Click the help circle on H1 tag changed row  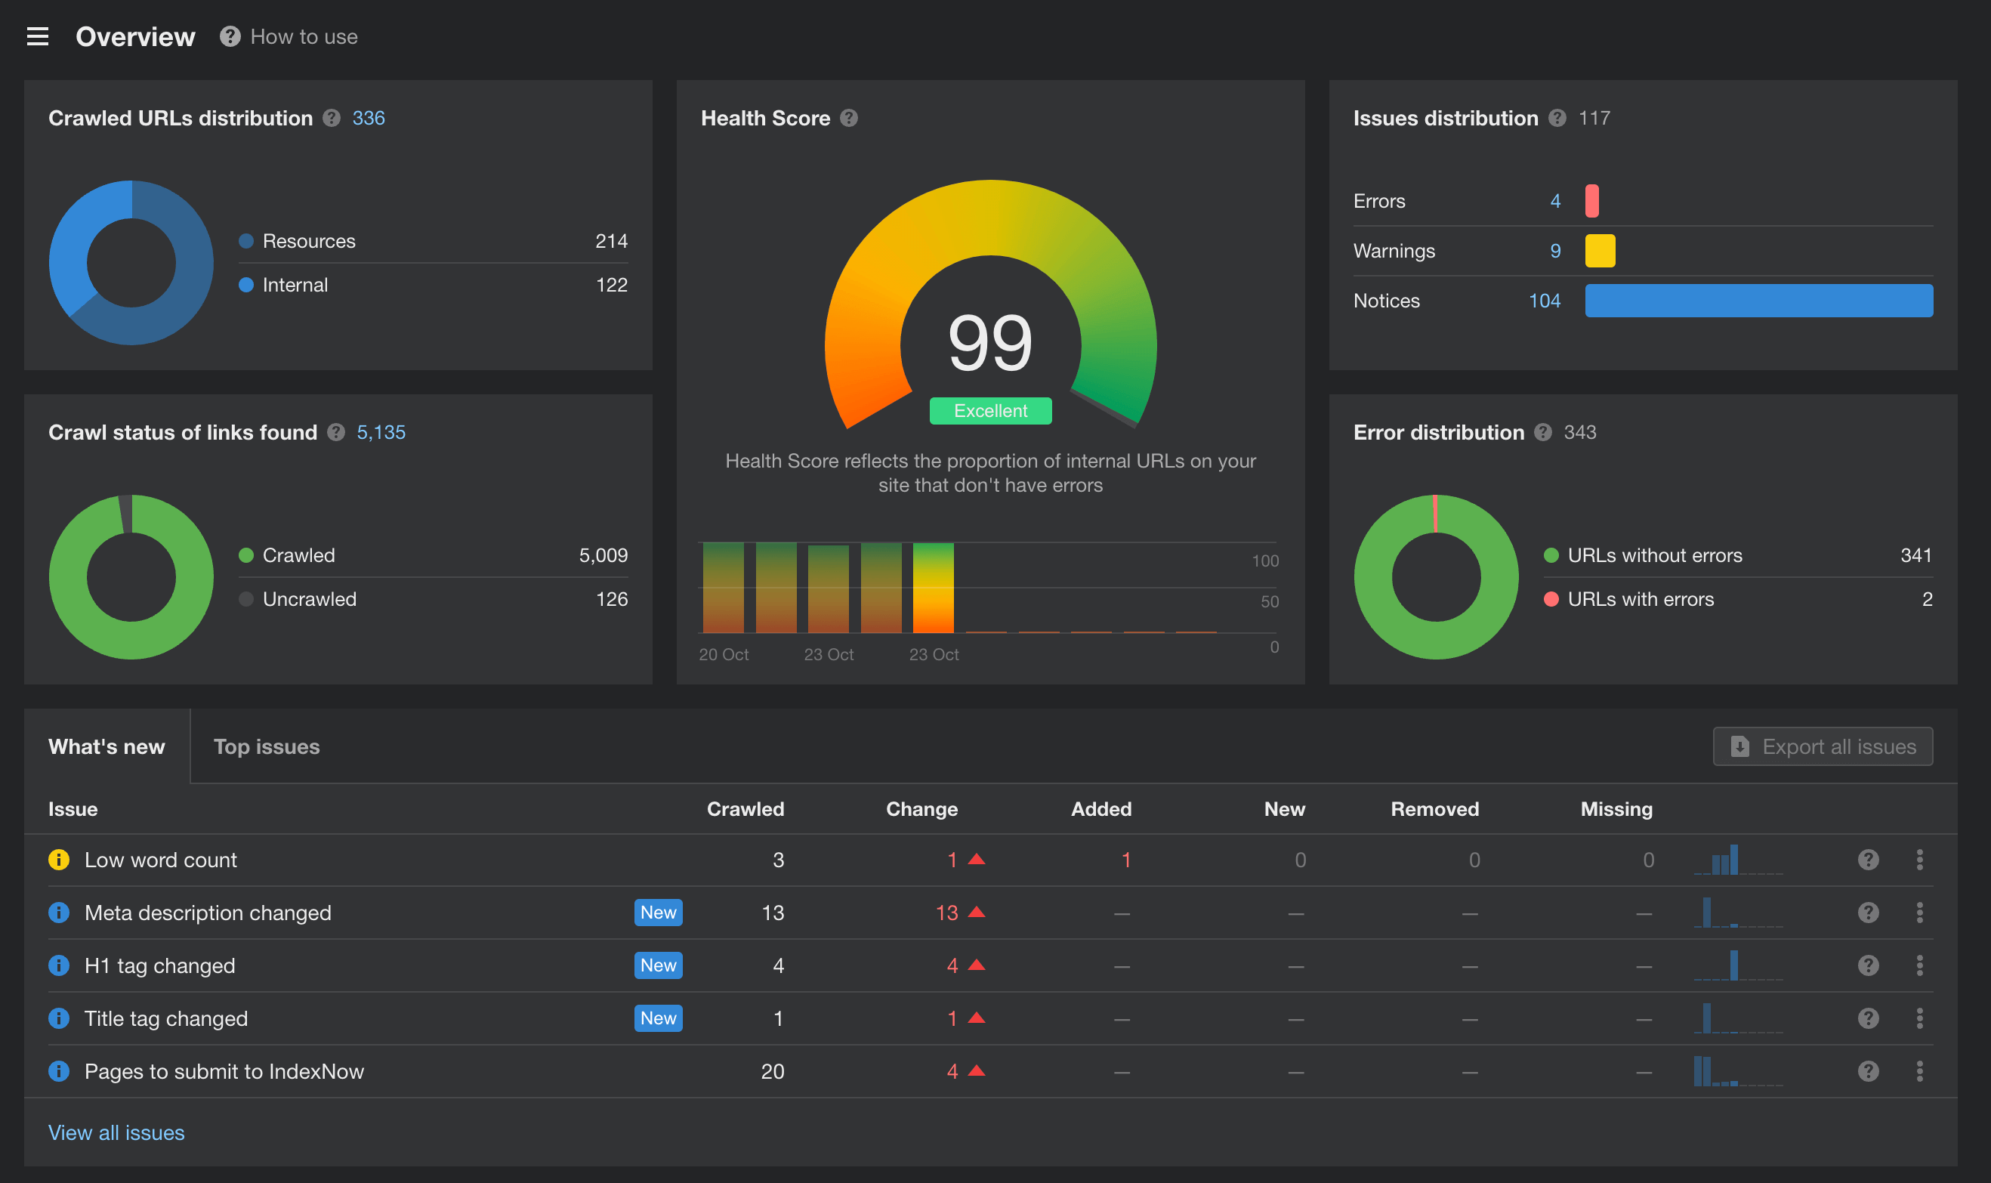1869,965
